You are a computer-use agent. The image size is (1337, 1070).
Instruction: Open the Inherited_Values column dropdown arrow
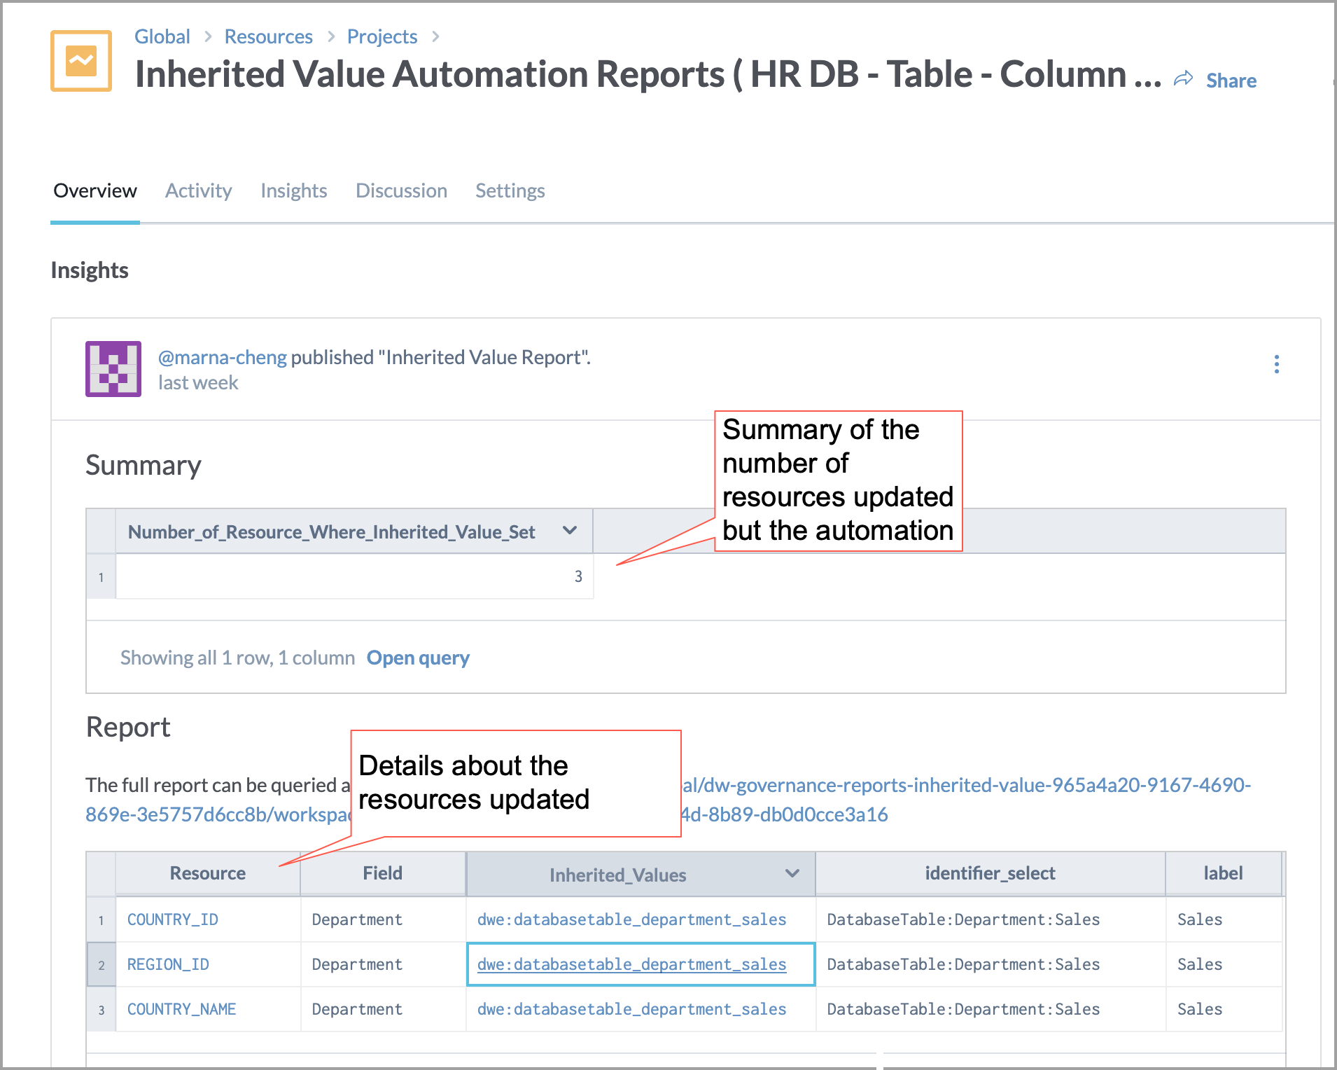[x=792, y=873]
